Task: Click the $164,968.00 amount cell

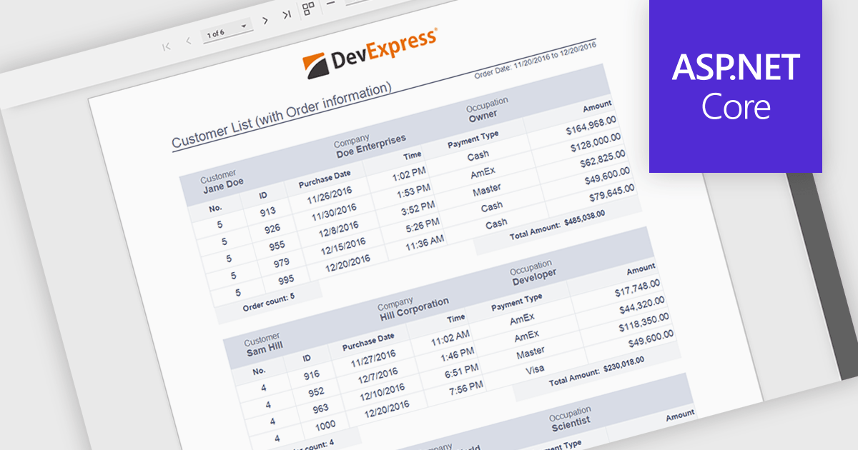Action: 591,126
